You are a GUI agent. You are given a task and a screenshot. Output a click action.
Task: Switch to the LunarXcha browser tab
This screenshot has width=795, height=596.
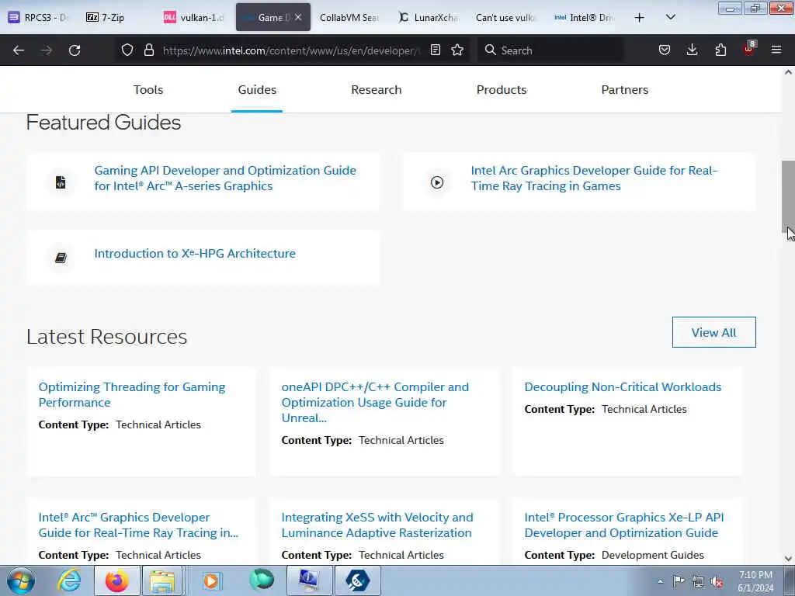[429, 17]
